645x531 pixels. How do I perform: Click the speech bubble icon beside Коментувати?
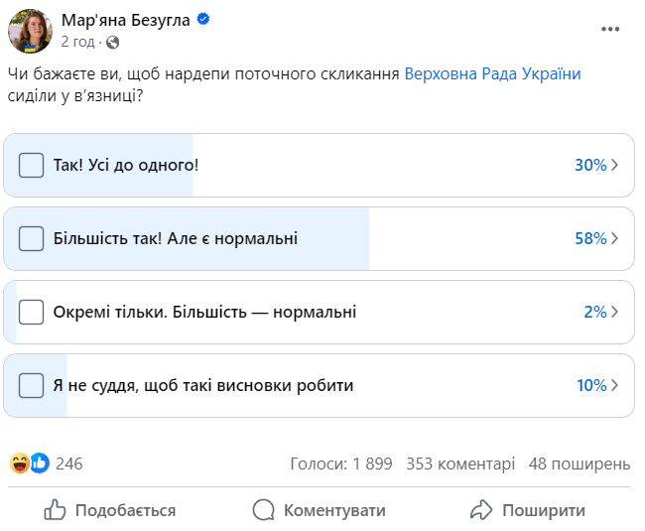point(263,510)
